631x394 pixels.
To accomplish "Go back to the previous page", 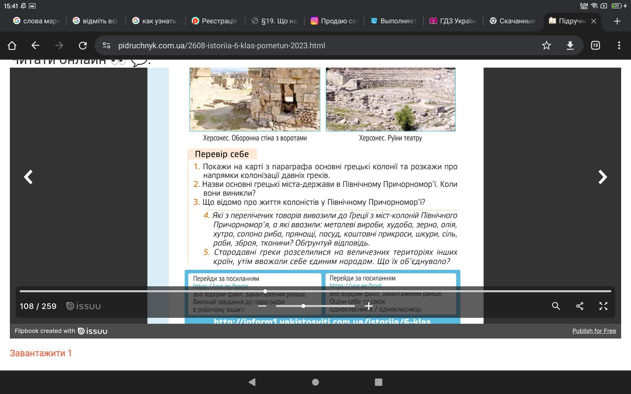I will click(35, 45).
